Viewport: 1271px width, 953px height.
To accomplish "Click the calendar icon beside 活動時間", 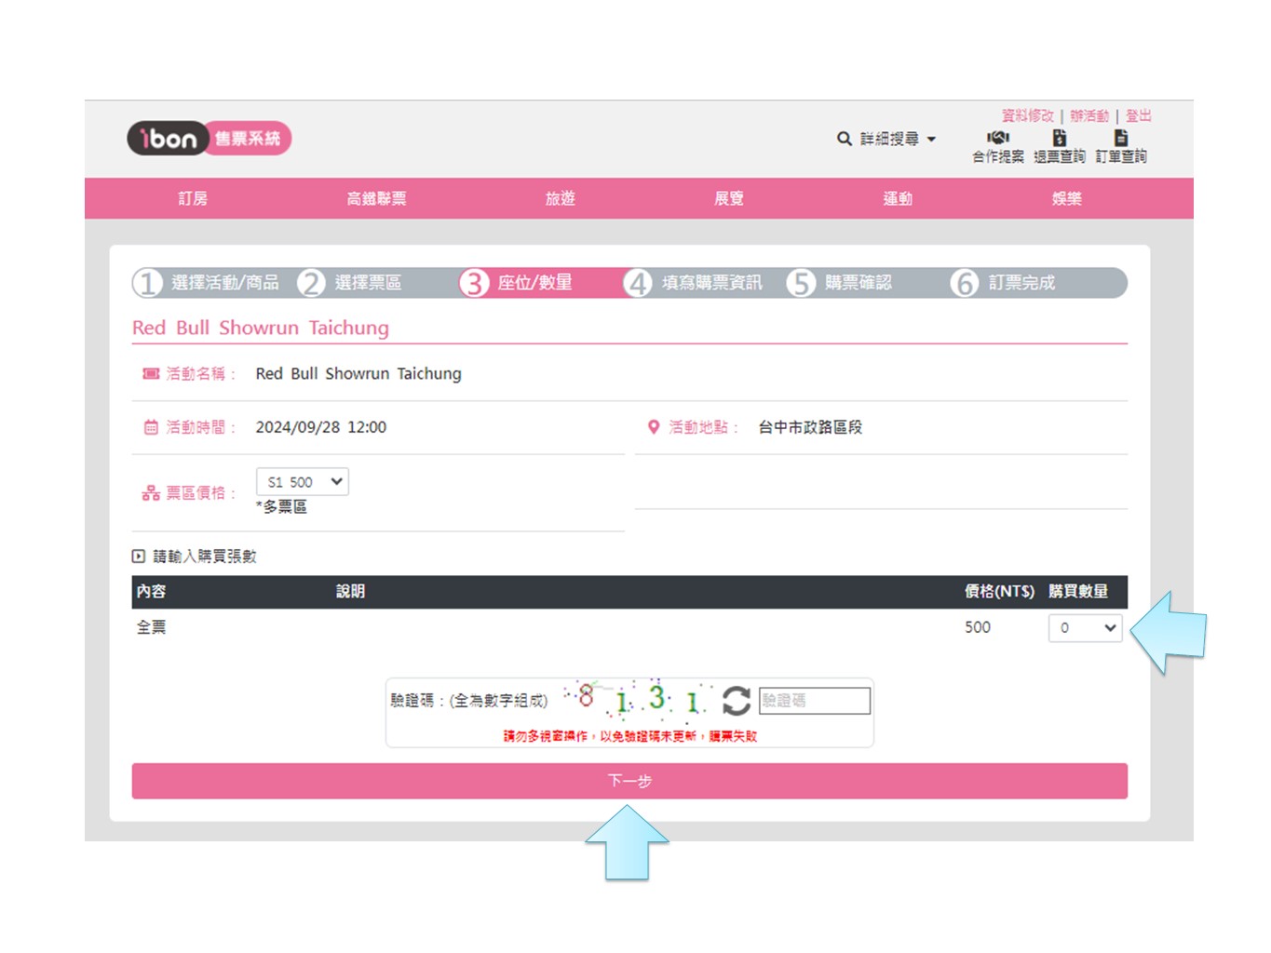I will 151,427.
